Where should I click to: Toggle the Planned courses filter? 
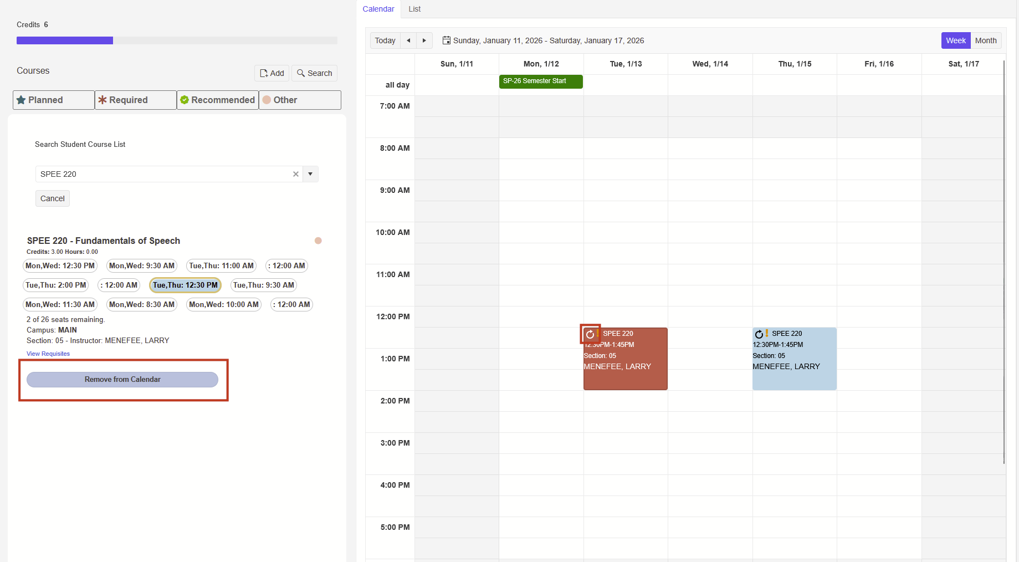[x=54, y=100]
